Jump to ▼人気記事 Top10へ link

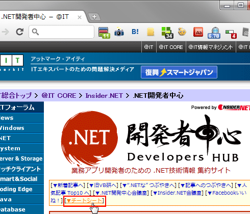[x=70, y=193]
